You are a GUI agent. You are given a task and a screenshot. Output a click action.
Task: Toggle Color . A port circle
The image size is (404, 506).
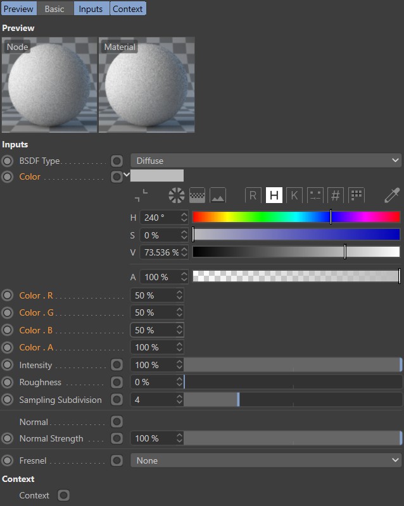(8, 347)
